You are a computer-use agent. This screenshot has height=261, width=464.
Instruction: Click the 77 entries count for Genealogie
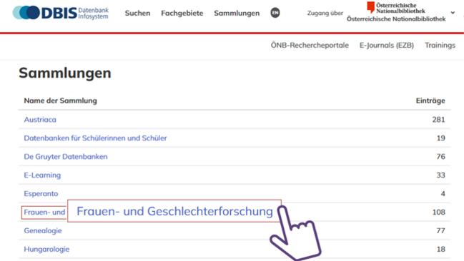click(x=441, y=230)
